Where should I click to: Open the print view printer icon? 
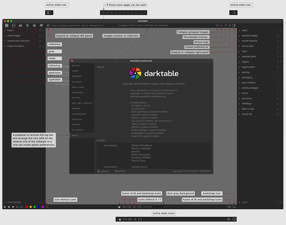pos(34,25)
